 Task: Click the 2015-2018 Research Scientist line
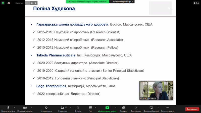tap(79, 32)
